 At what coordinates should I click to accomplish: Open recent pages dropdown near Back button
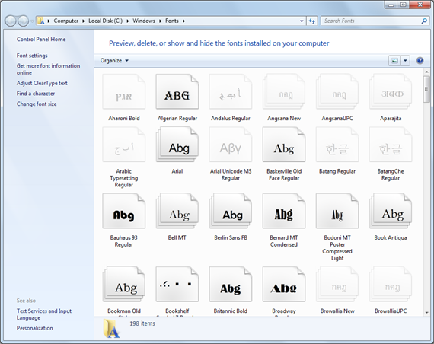(x=32, y=21)
